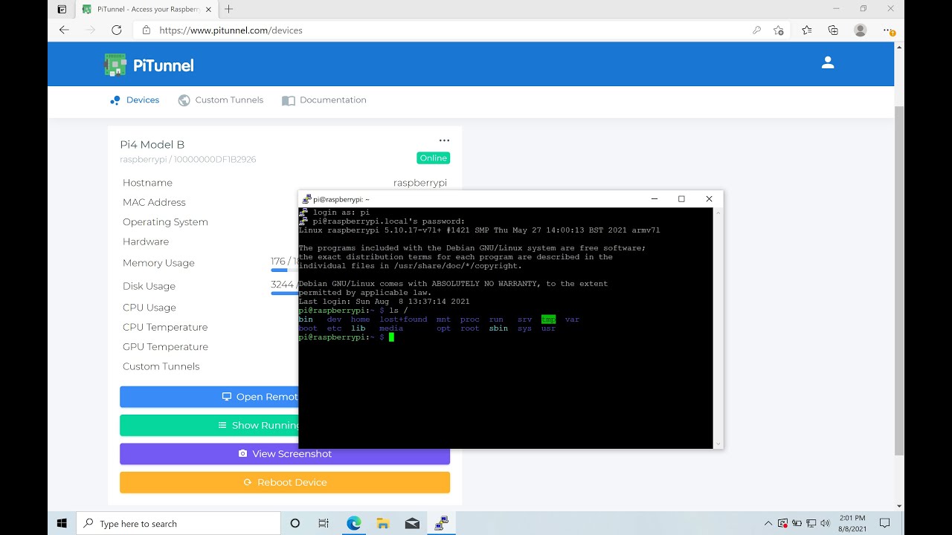Screen dimensions: 952x535
Task: Click the PuTTY terminal scrollbar
Action: coord(718,328)
